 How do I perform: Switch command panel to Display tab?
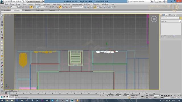pos(172,15)
